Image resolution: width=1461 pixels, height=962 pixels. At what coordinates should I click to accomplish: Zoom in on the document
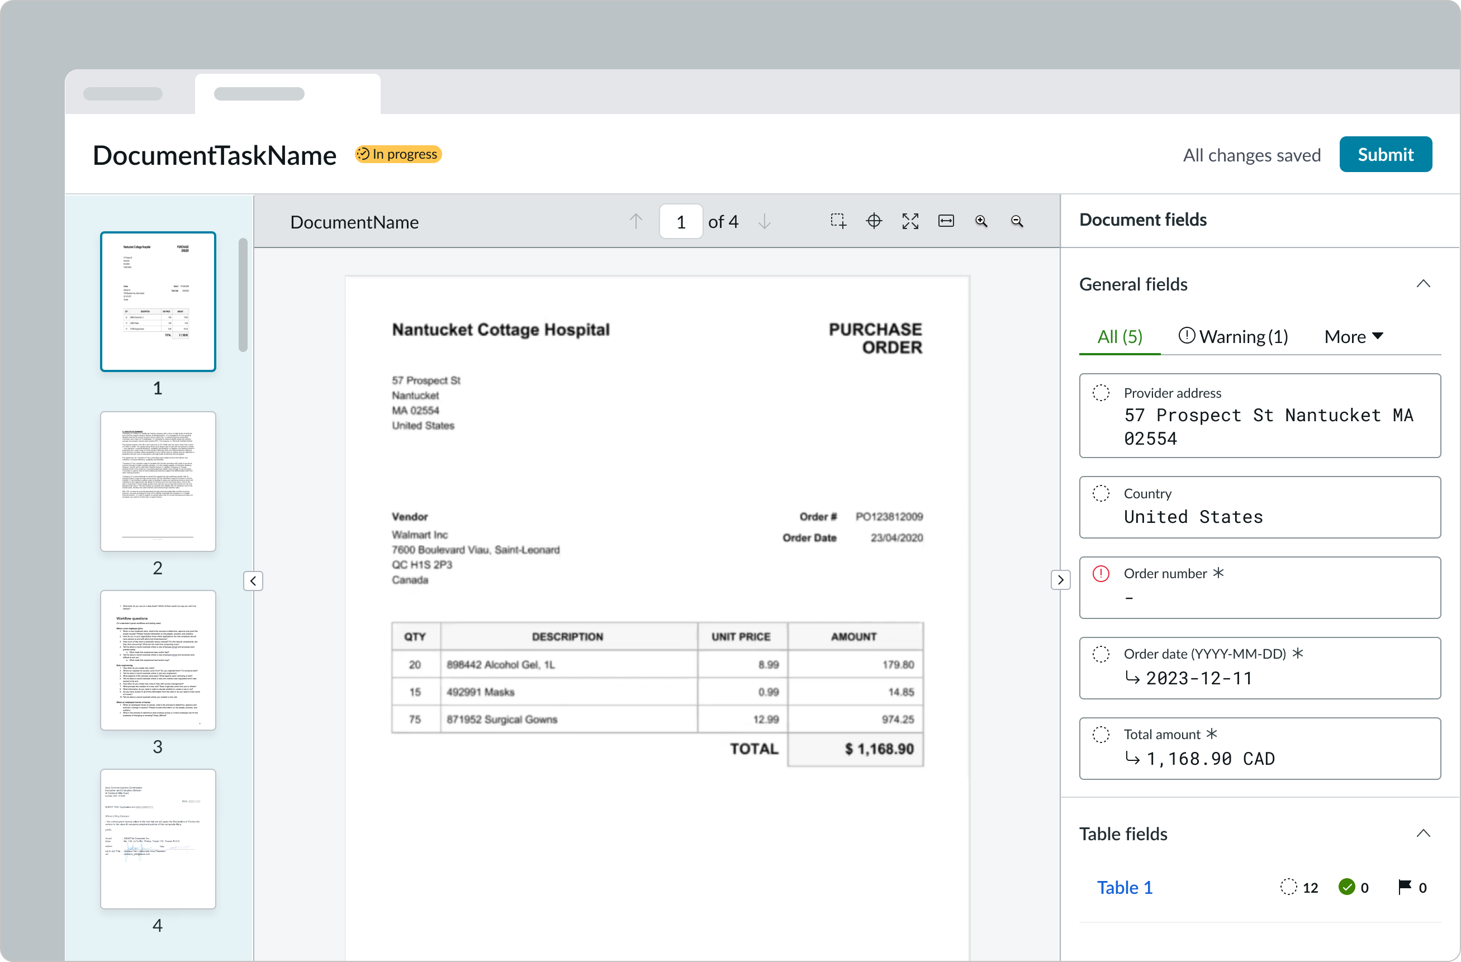pyautogui.click(x=981, y=221)
